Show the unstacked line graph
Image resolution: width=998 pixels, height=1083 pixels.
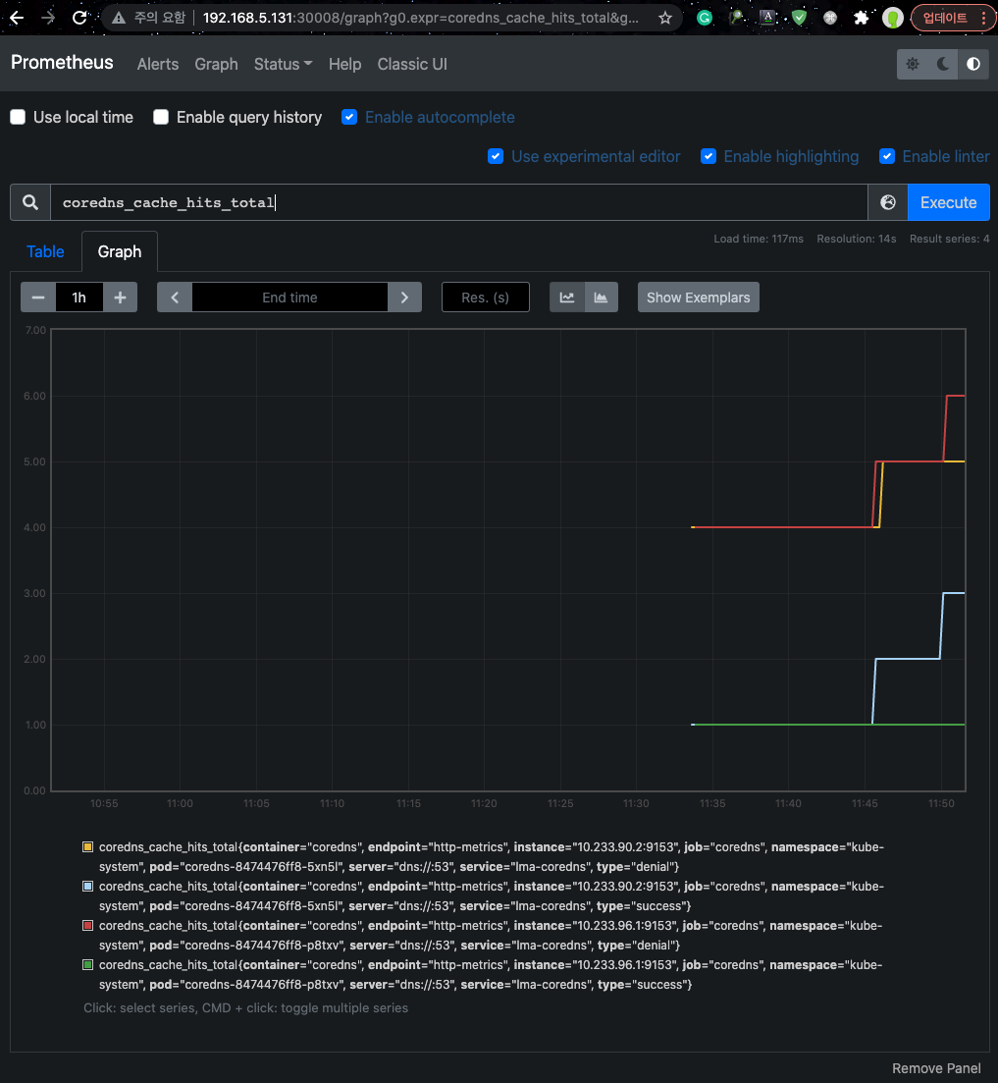pyautogui.click(x=566, y=297)
